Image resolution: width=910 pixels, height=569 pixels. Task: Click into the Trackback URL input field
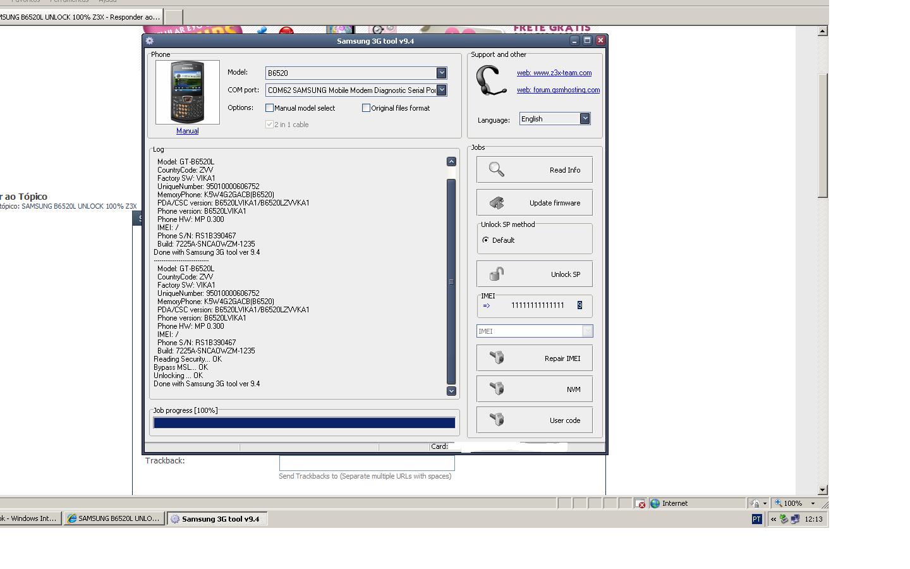point(367,463)
